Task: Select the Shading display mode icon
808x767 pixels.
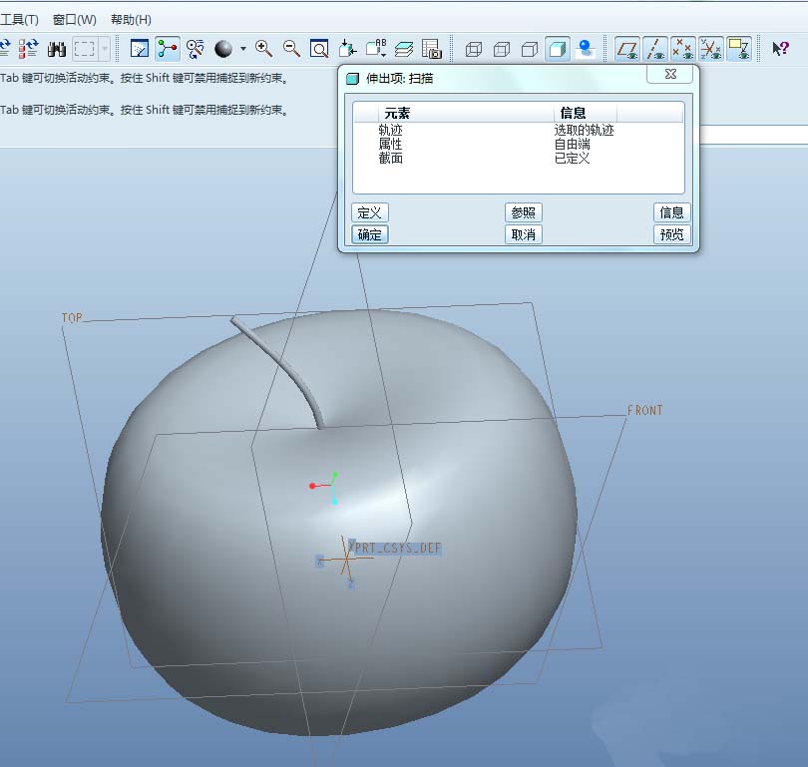Action: pos(558,48)
